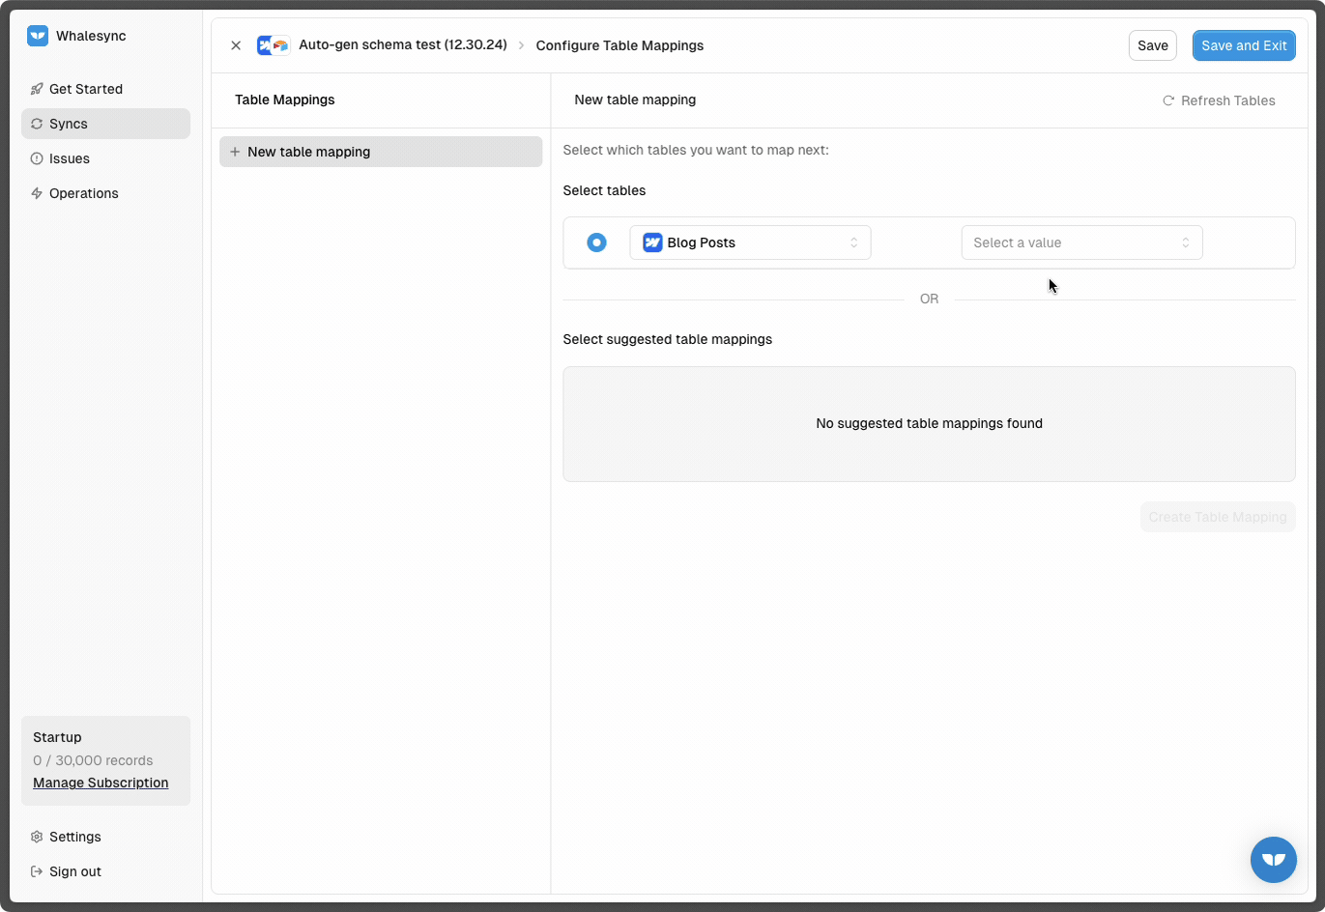Open Settings page
1325x912 pixels.
tap(105, 837)
